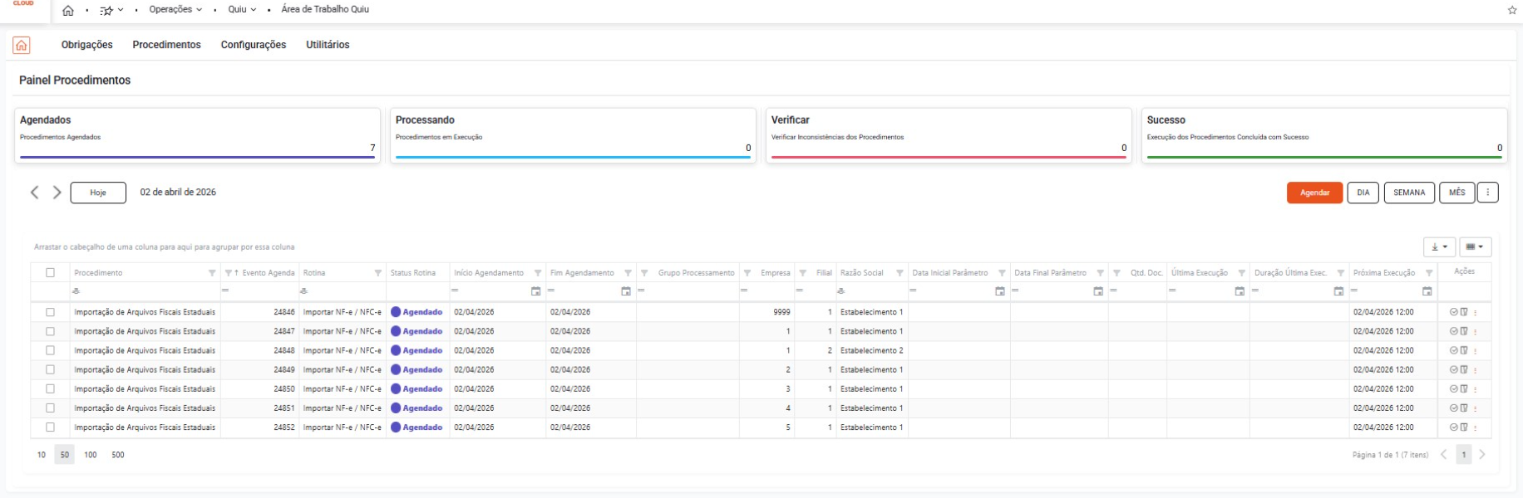The image size is (1523, 498).
Task: Open the export download dropdown
Action: click(1439, 247)
